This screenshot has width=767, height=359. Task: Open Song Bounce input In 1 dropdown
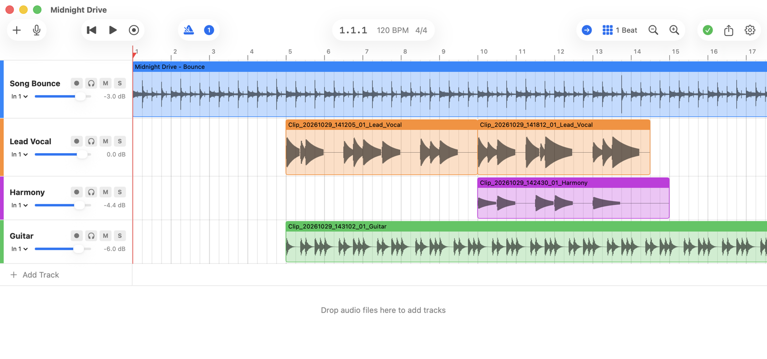[x=20, y=97]
